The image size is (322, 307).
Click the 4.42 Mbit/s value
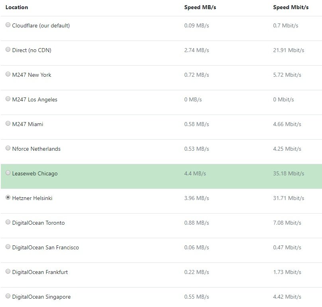coord(287,297)
